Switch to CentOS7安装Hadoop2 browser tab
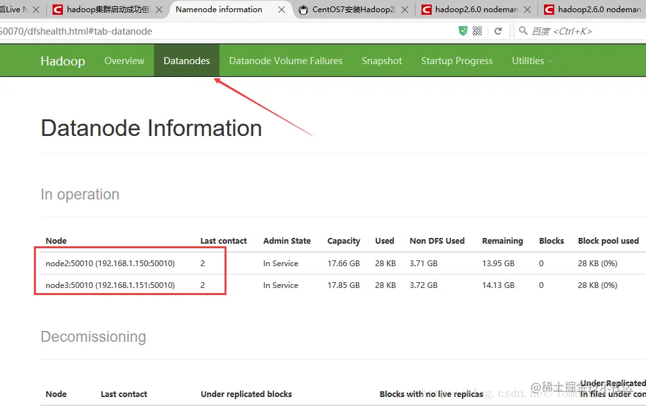This screenshot has height=406, width=646. coord(354,10)
